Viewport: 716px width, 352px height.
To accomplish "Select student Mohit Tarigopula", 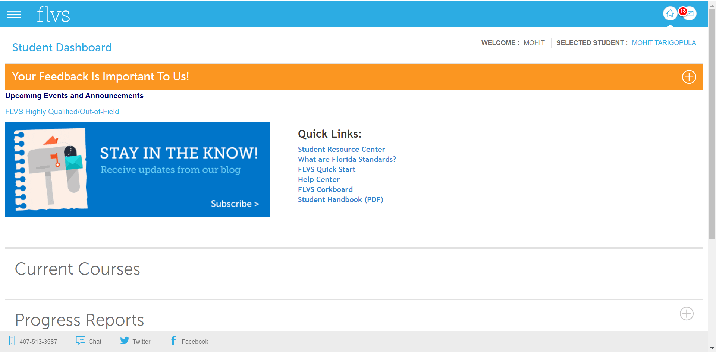I will tap(664, 43).
